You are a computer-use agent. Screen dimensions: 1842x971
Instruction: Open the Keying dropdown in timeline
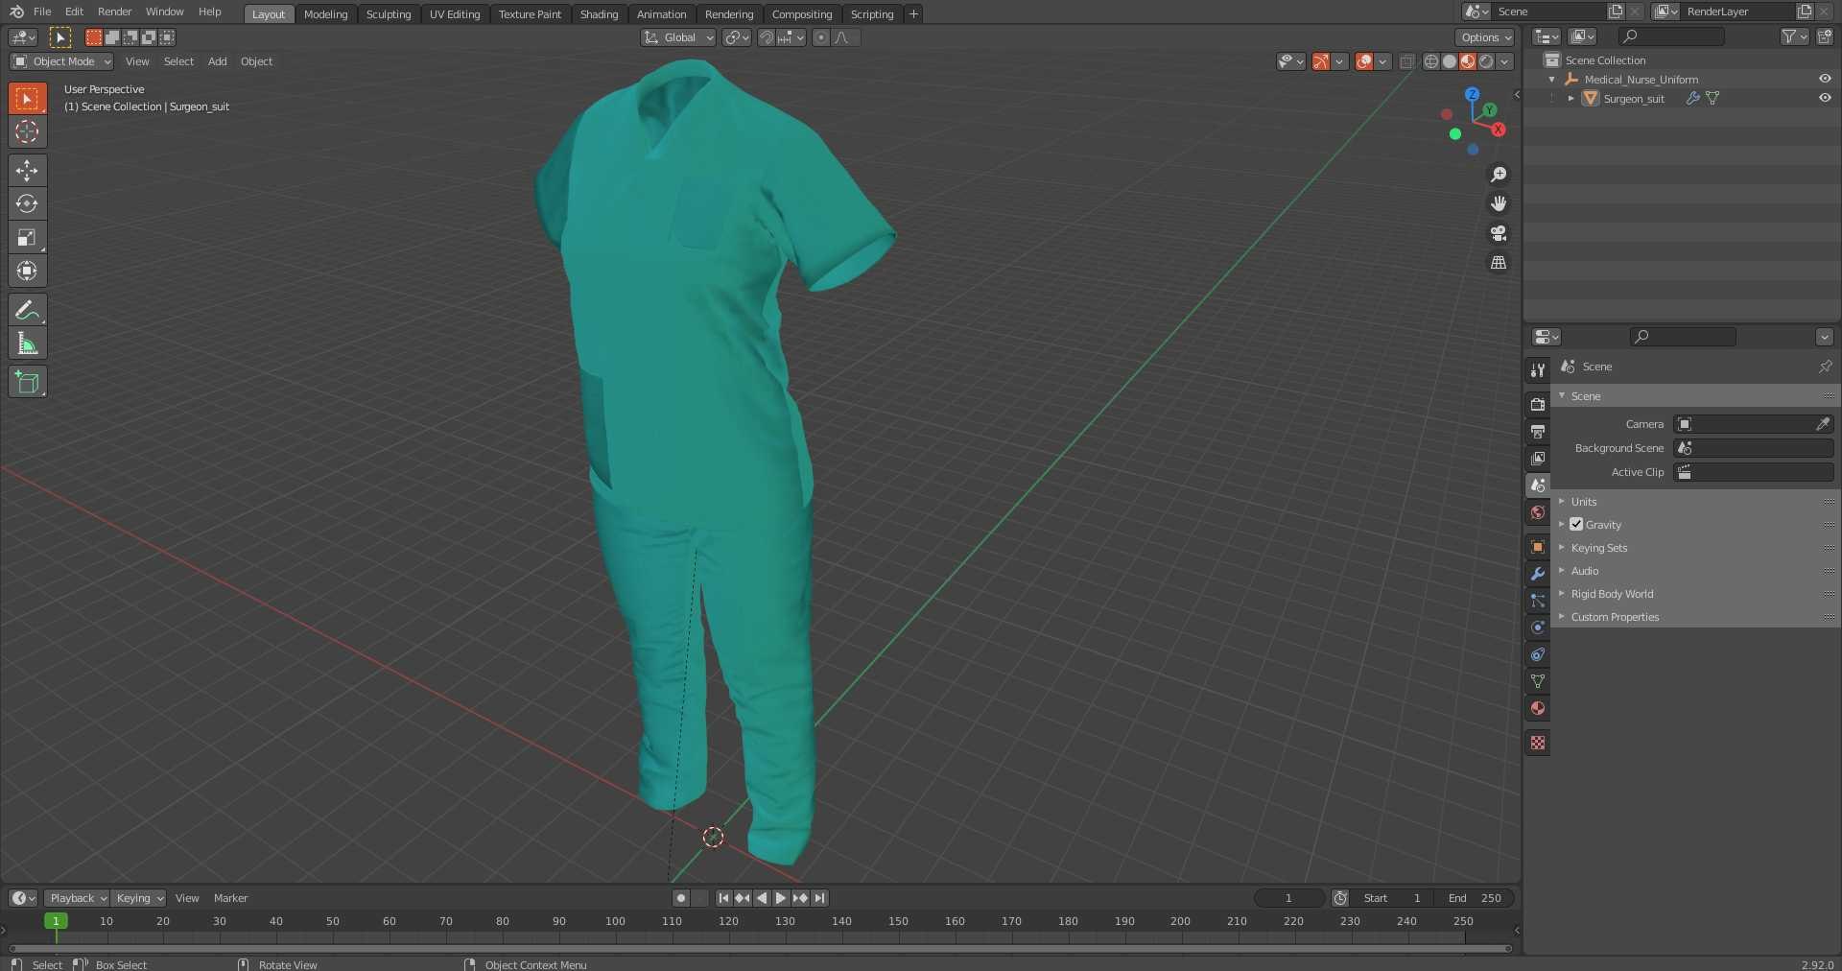138,898
